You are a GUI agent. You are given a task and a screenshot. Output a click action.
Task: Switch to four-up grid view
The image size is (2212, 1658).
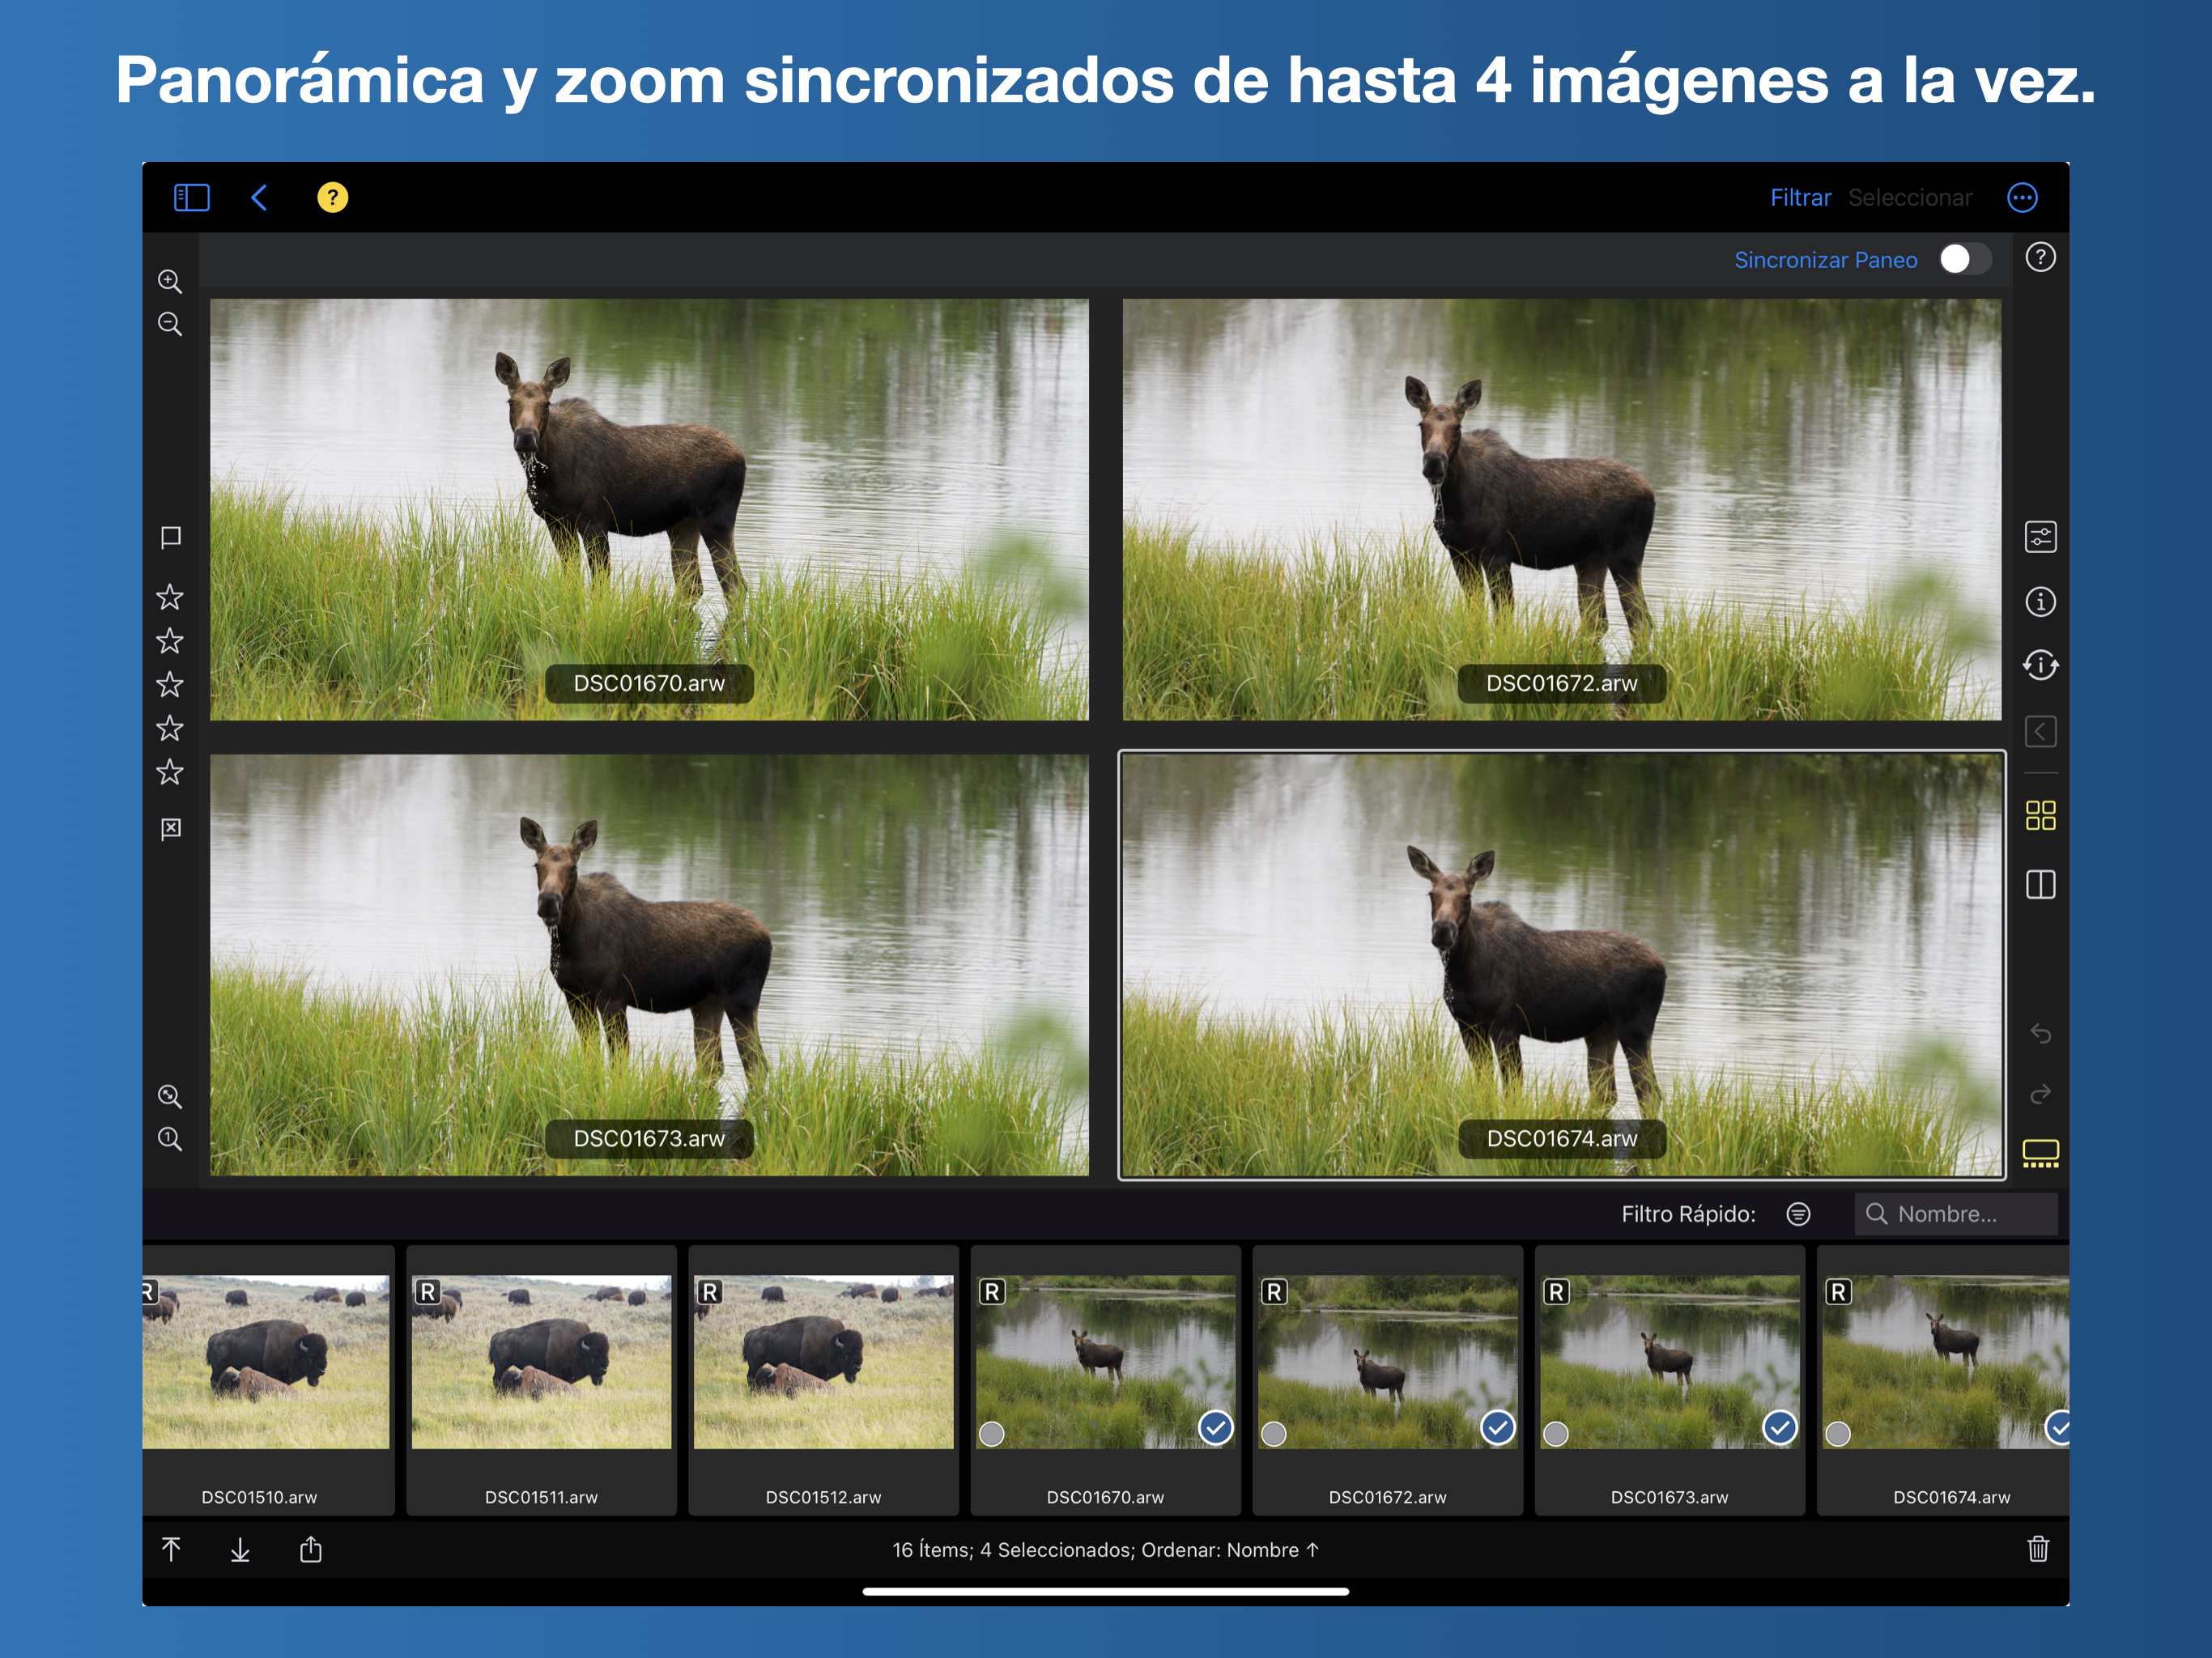2040,815
